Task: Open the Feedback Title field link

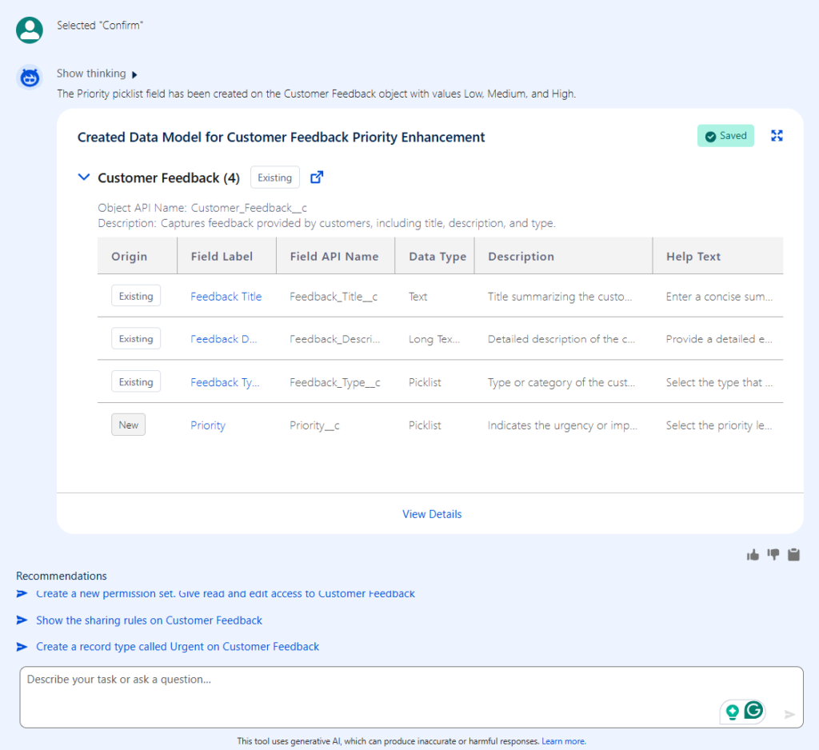Action: coord(226,297)
